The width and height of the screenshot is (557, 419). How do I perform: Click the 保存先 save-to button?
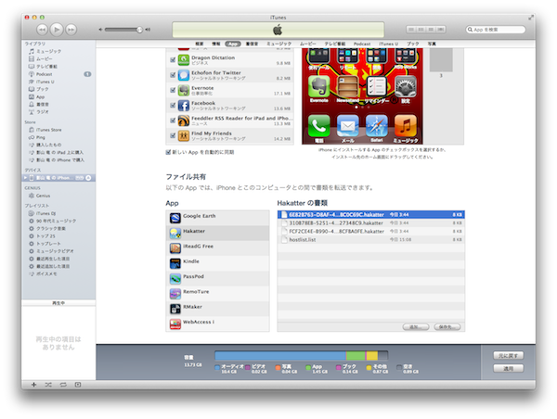click(447, 327)
